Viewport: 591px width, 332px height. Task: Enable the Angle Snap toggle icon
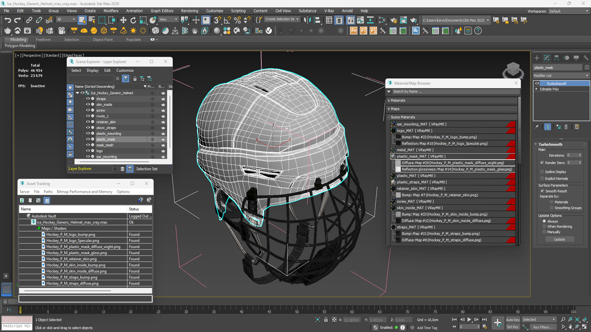tap(227, 20)
